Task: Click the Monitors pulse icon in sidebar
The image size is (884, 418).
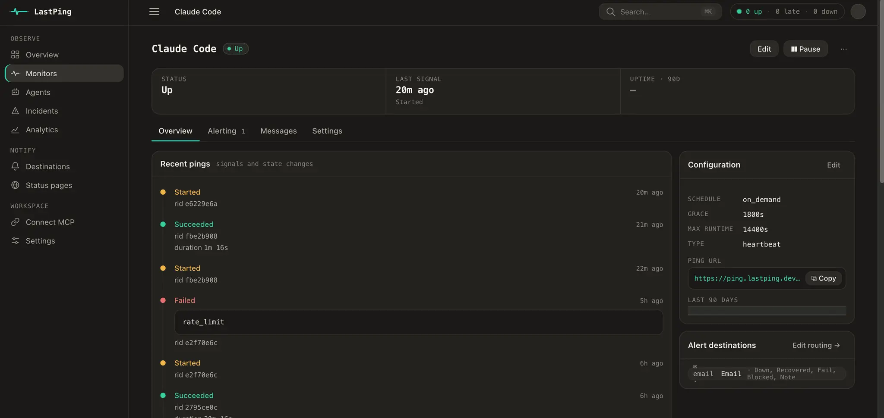Action: (x=15, y=73)
